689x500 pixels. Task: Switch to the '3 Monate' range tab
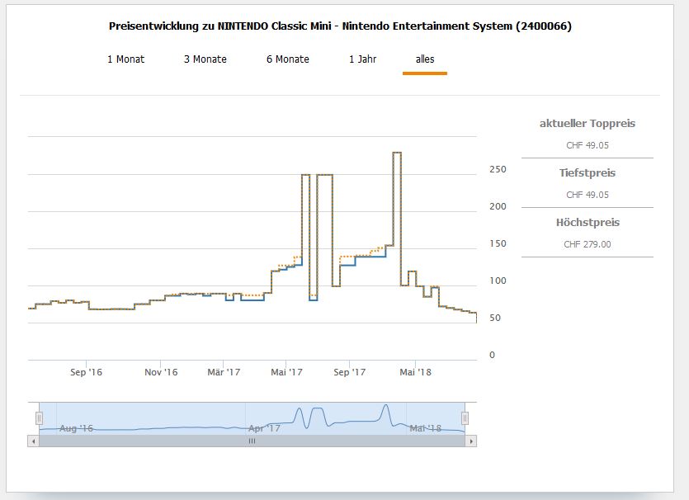205,59
